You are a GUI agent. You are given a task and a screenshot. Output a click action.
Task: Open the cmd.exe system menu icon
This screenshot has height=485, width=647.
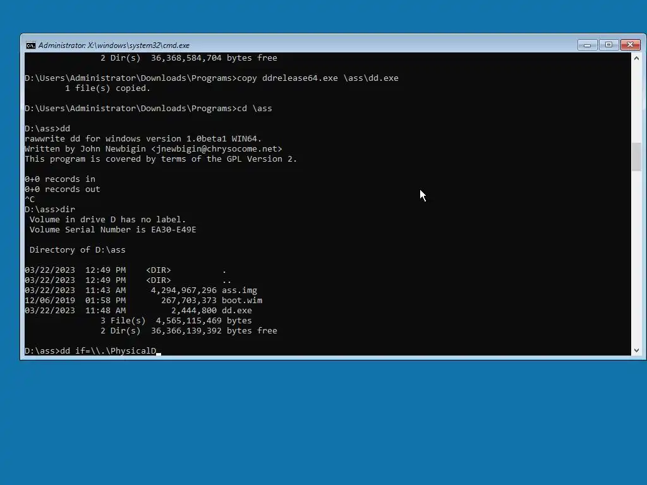[x=31, y=45]
